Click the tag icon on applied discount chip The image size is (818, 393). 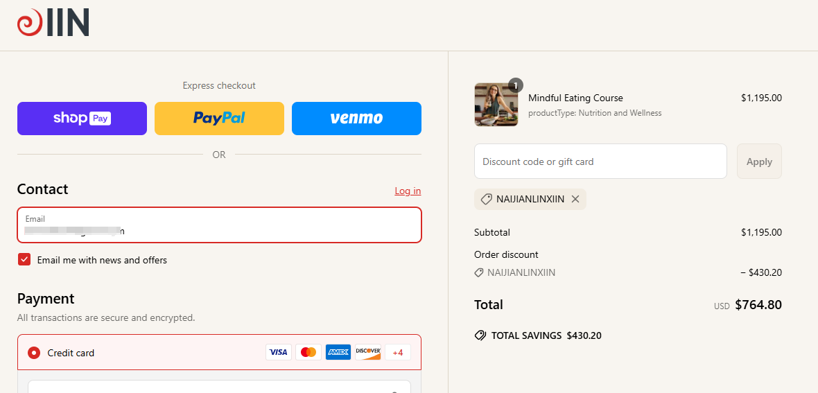pos(486,200)
